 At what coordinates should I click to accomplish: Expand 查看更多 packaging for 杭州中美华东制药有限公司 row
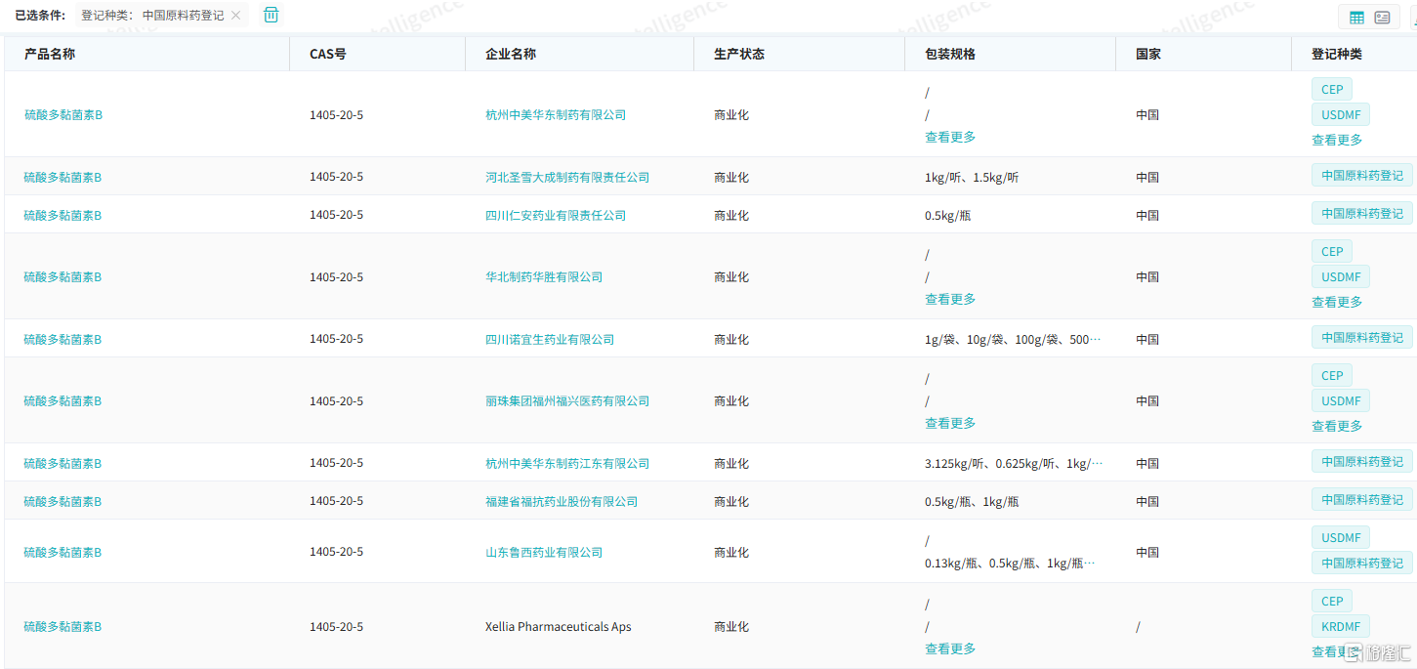[x=950, y=137]
